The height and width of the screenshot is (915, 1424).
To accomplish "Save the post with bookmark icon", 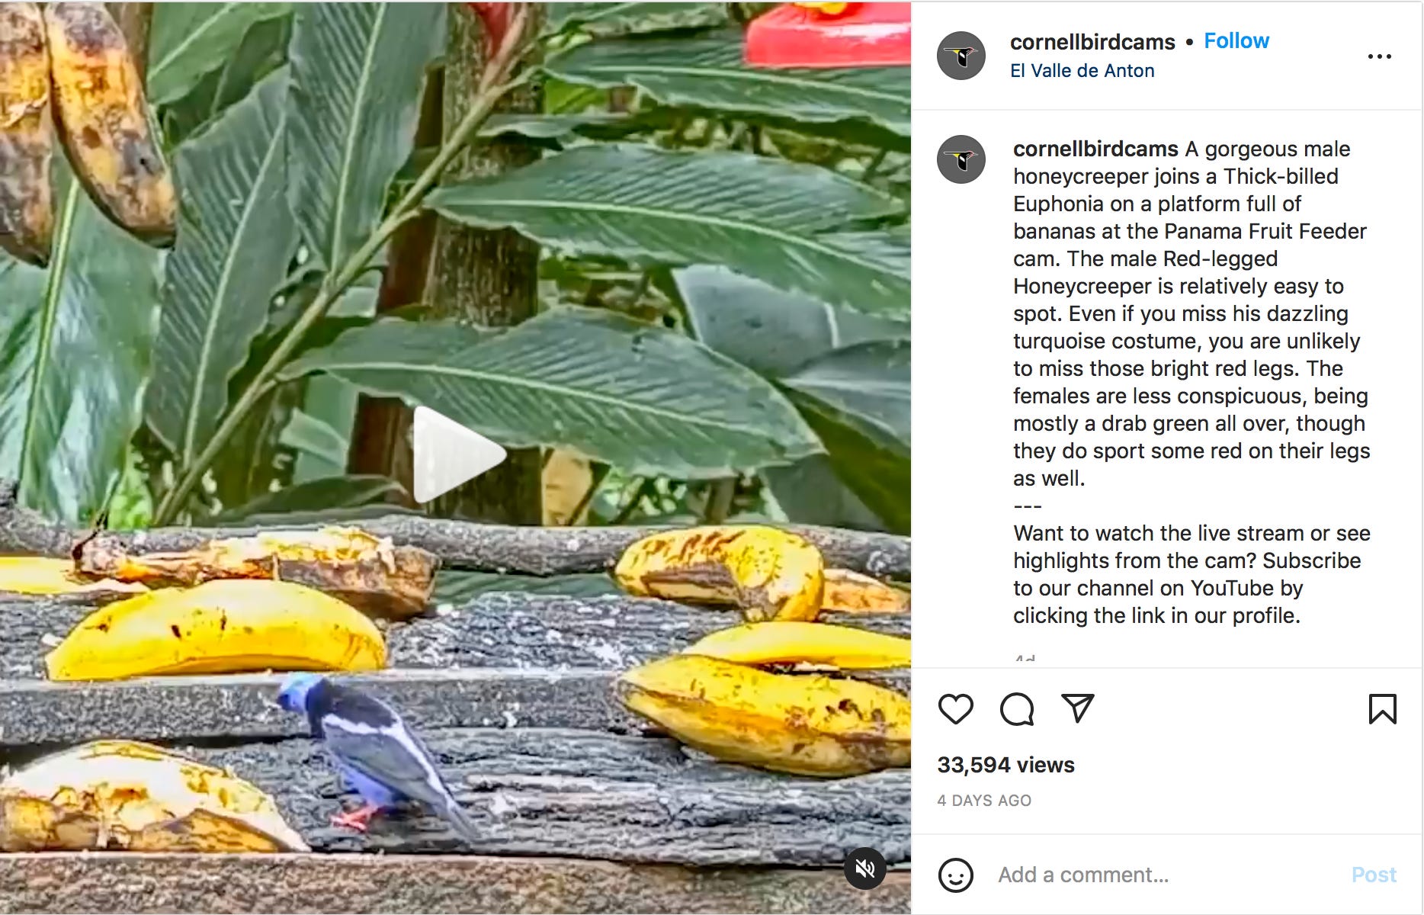I will click(x=1382, y=709).
